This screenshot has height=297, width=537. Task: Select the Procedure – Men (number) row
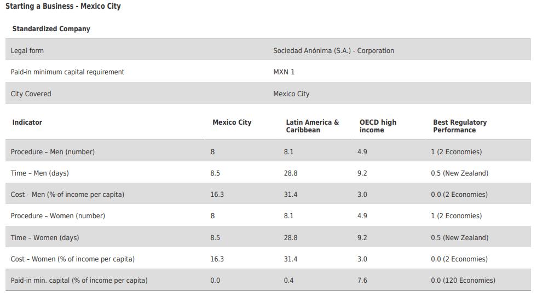[268, 152]
